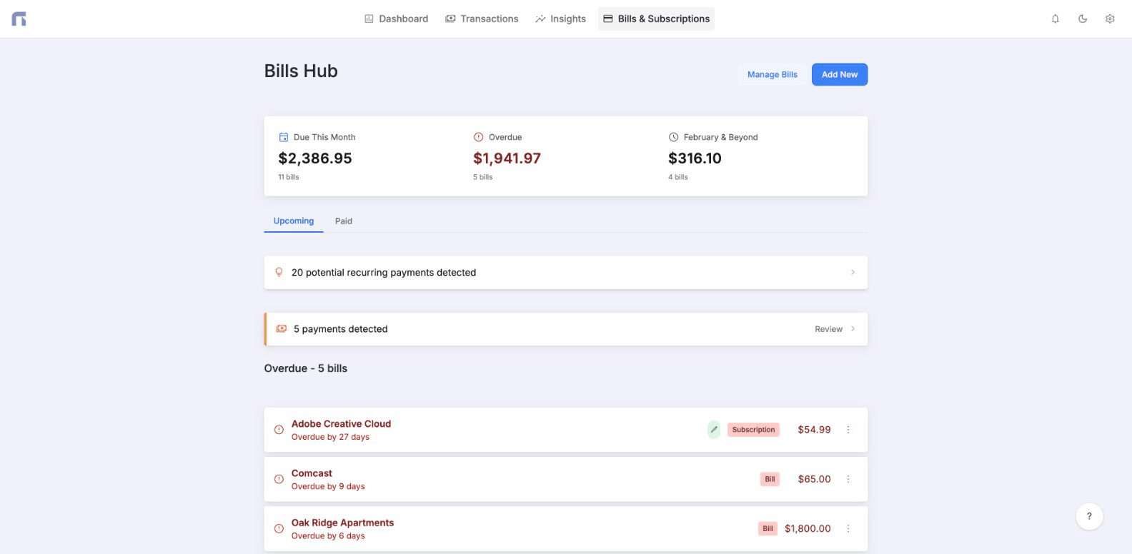Click the help question mark button
Viewport: 1132px width, 554px height.
(x=1089, y=516)
